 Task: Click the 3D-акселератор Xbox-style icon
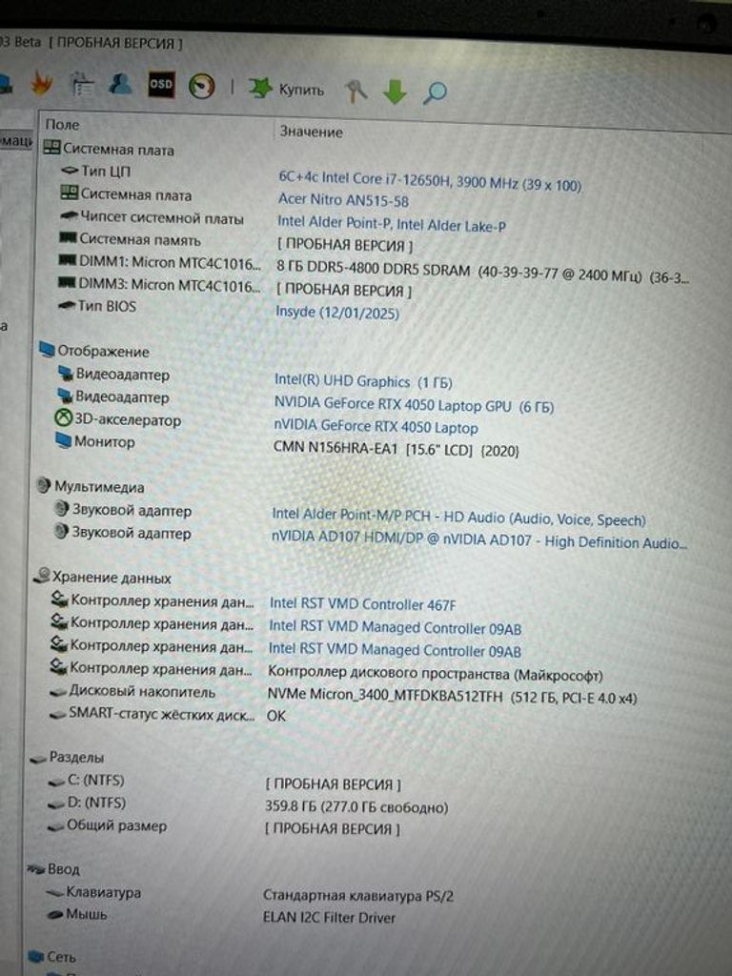pos(64,418)
